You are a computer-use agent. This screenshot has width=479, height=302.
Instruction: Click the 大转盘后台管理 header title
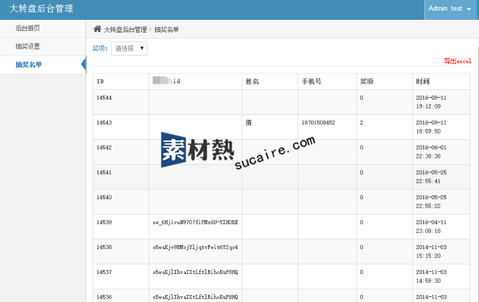(41, 9)
